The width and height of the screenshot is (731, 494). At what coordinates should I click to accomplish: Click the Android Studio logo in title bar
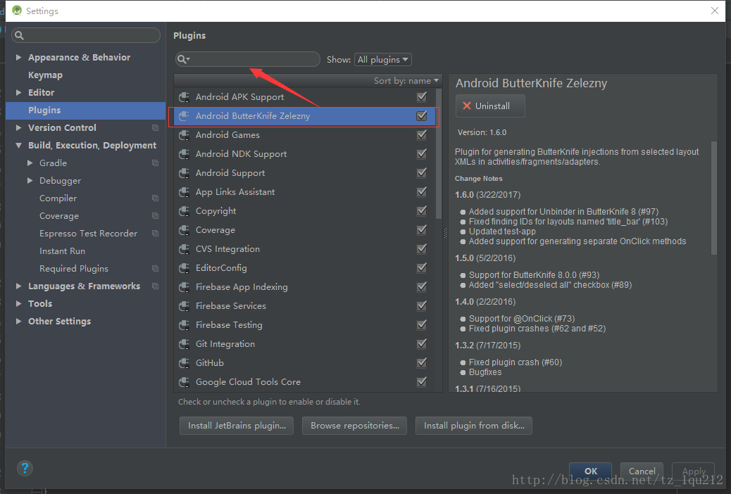[x=17, y=11]
